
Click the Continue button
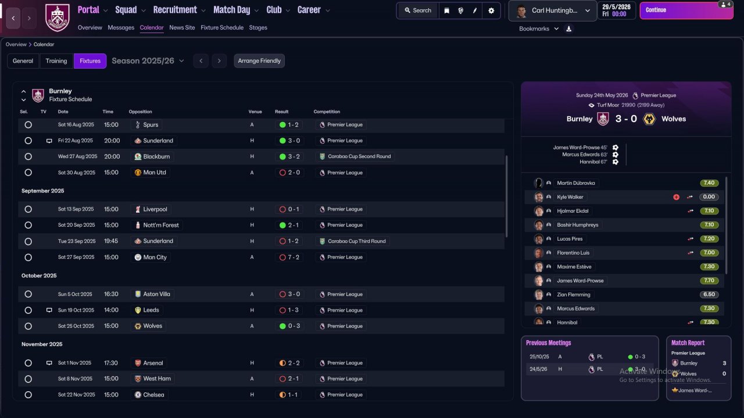point(686,10)
